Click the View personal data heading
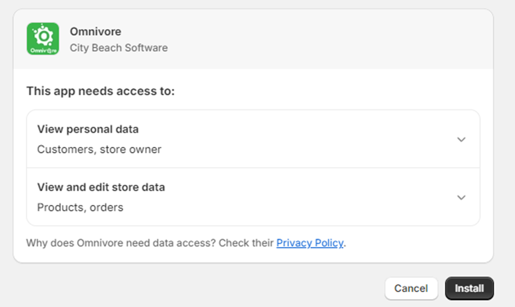Viewport: 515px width, 307px height. 88,129
